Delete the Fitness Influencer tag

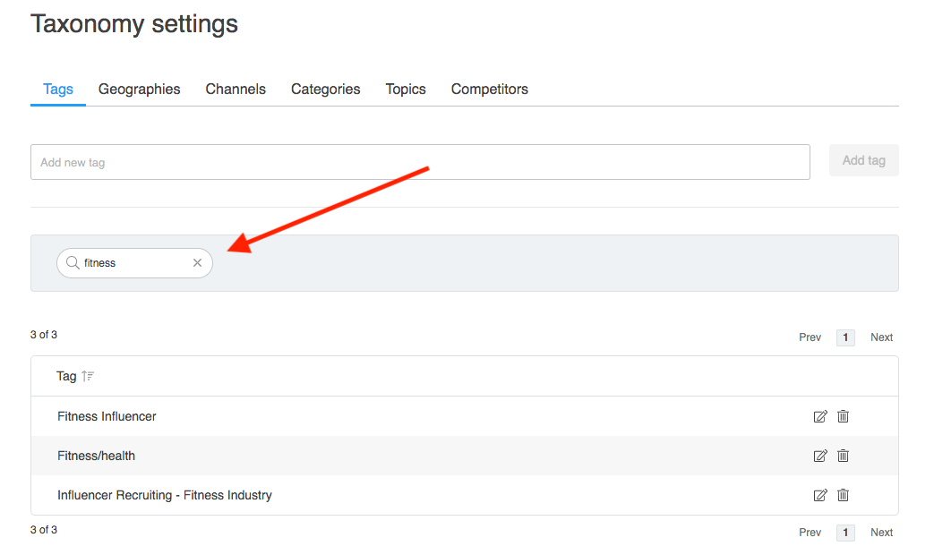843,416
